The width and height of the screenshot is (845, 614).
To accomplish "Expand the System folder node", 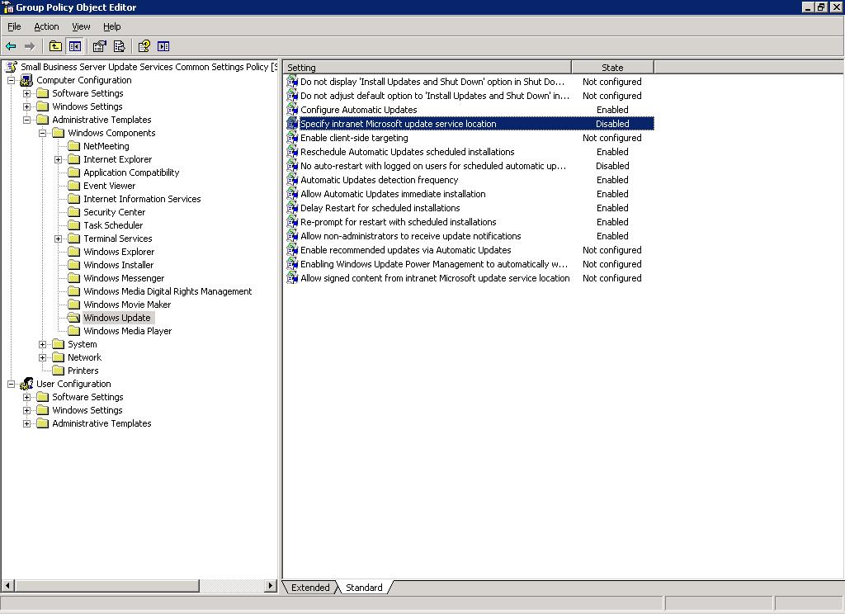I will coord(43,344).
